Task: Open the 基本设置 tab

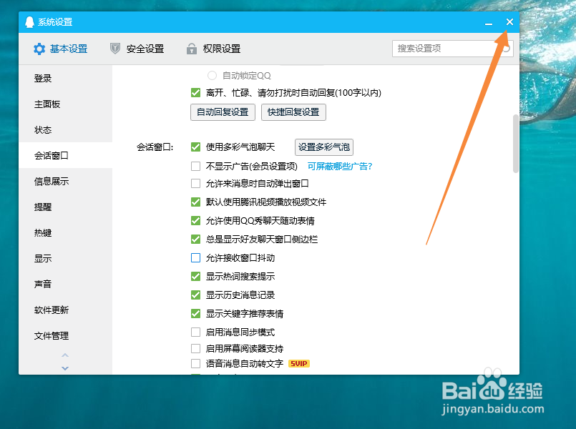Action: (x=61, y=49)
